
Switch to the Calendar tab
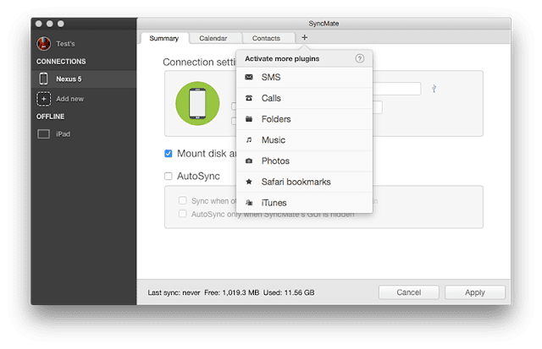click(x=213, y=38)
